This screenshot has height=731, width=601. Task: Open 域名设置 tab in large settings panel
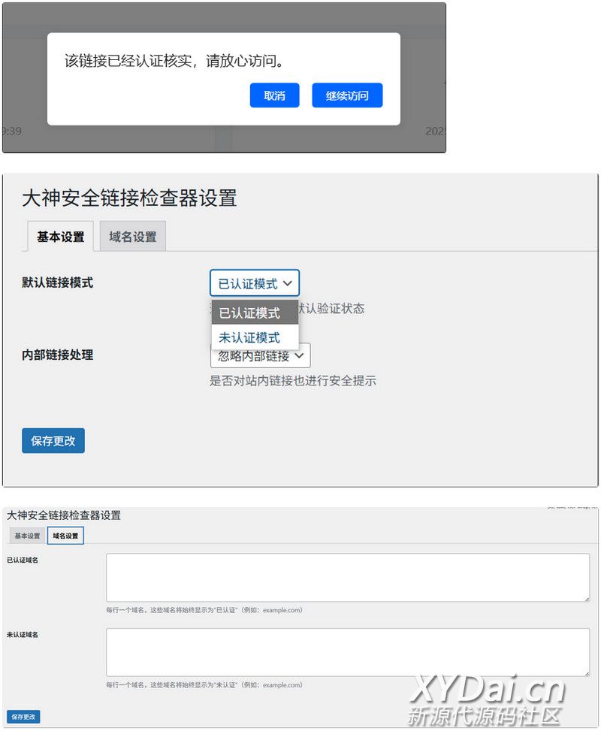132,237
